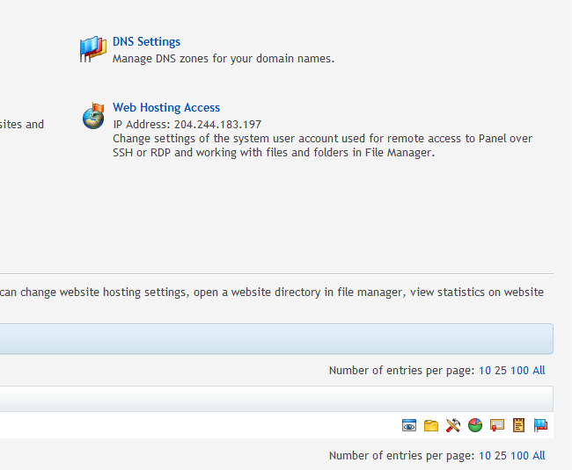572x470 pixels.
Task: Open the Web Hosting Access link
Action: (166, 108)
